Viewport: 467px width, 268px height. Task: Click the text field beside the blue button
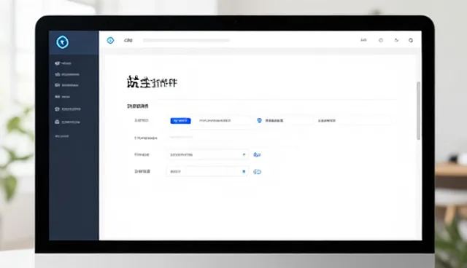224,121
